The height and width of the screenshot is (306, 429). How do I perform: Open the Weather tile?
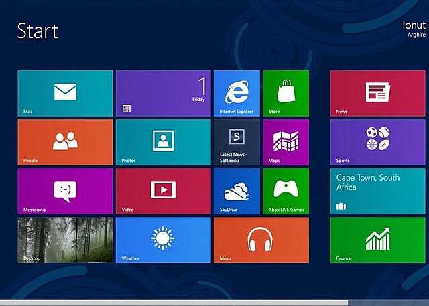click(x=164, y=240)
